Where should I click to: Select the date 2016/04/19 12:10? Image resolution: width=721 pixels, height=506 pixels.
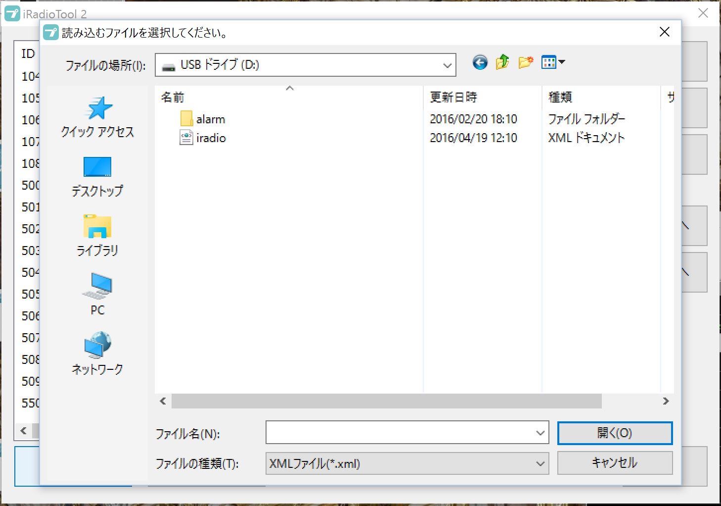tap(473, 138)
